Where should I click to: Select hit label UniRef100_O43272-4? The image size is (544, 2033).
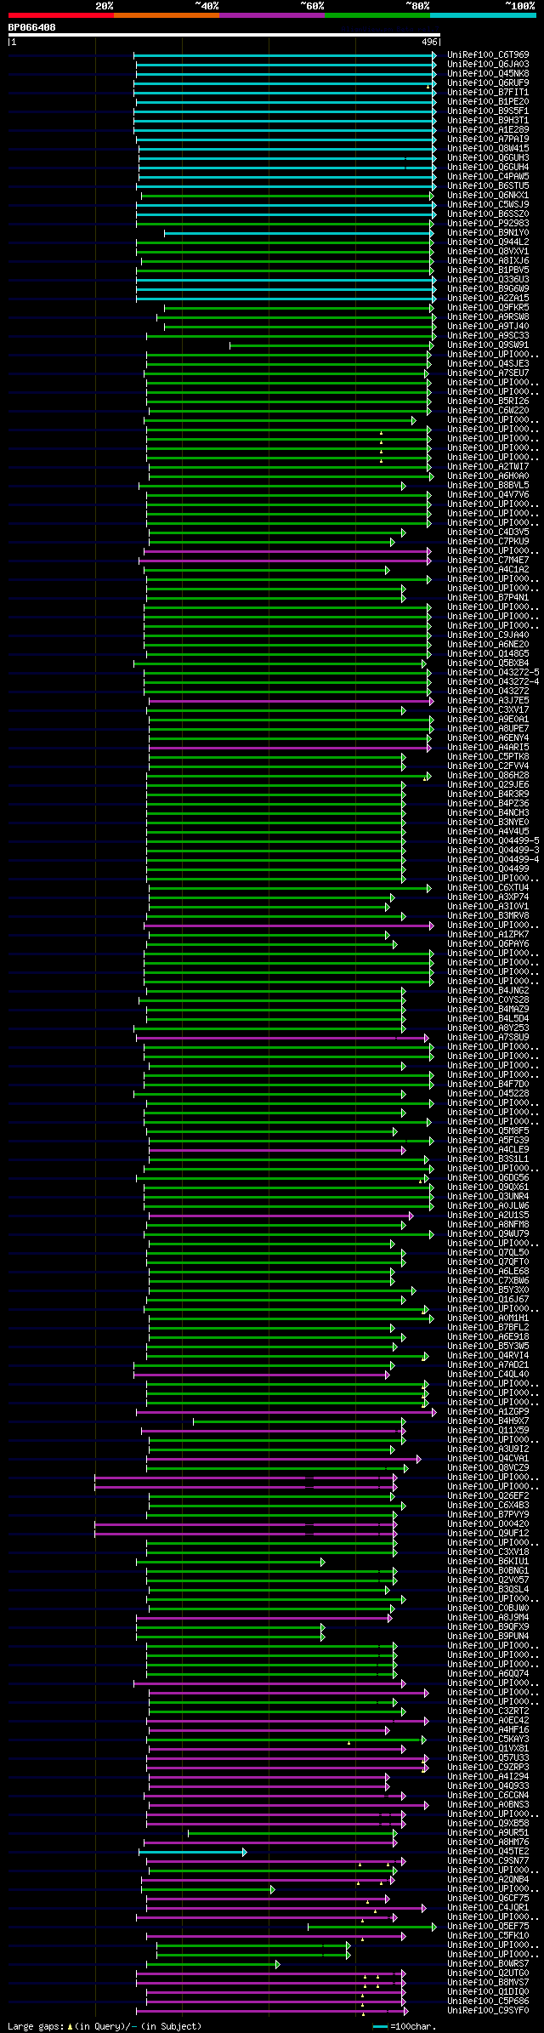pos(493,681)
